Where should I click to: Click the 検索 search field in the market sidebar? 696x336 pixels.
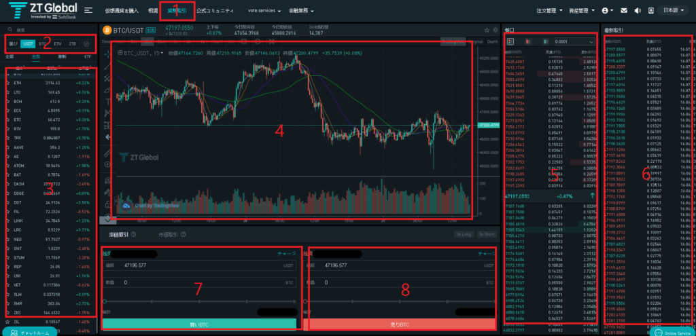(x=50, y=30)
